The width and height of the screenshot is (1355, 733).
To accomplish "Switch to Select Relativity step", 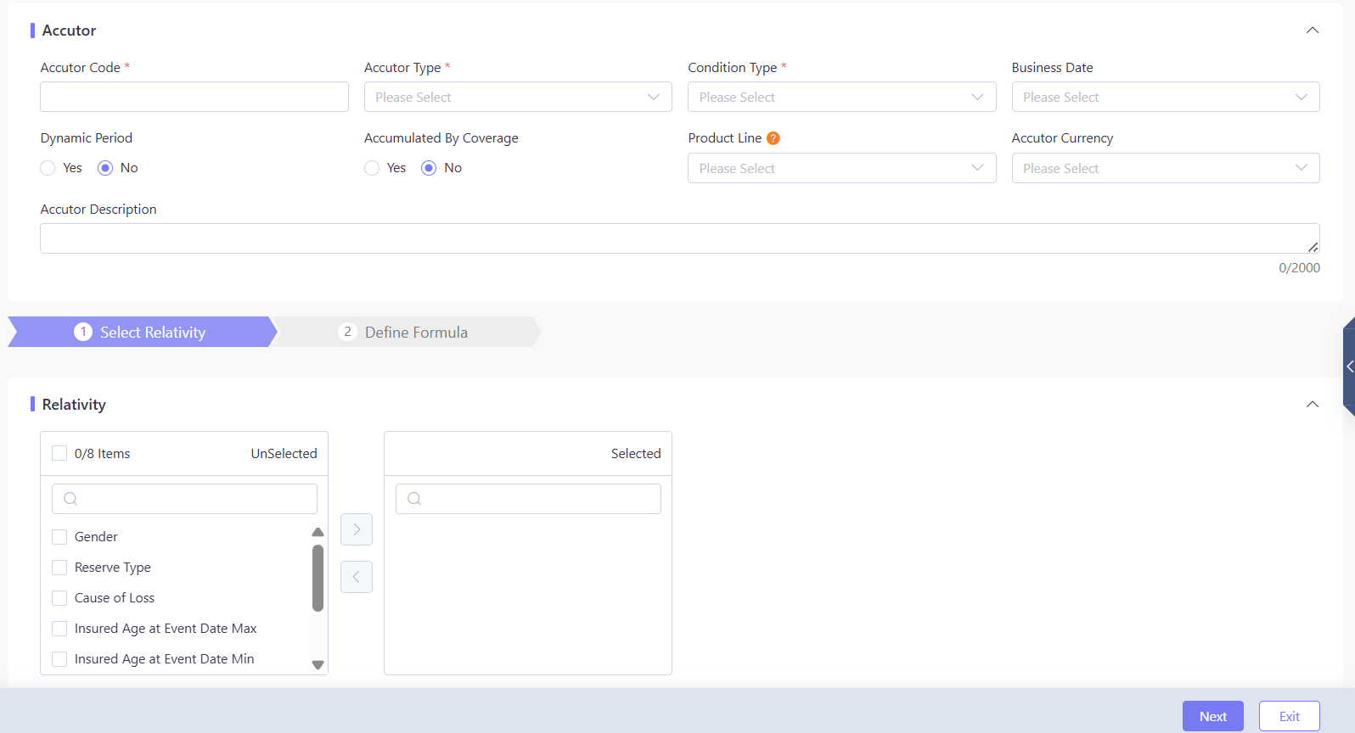I will click(142, 332).
